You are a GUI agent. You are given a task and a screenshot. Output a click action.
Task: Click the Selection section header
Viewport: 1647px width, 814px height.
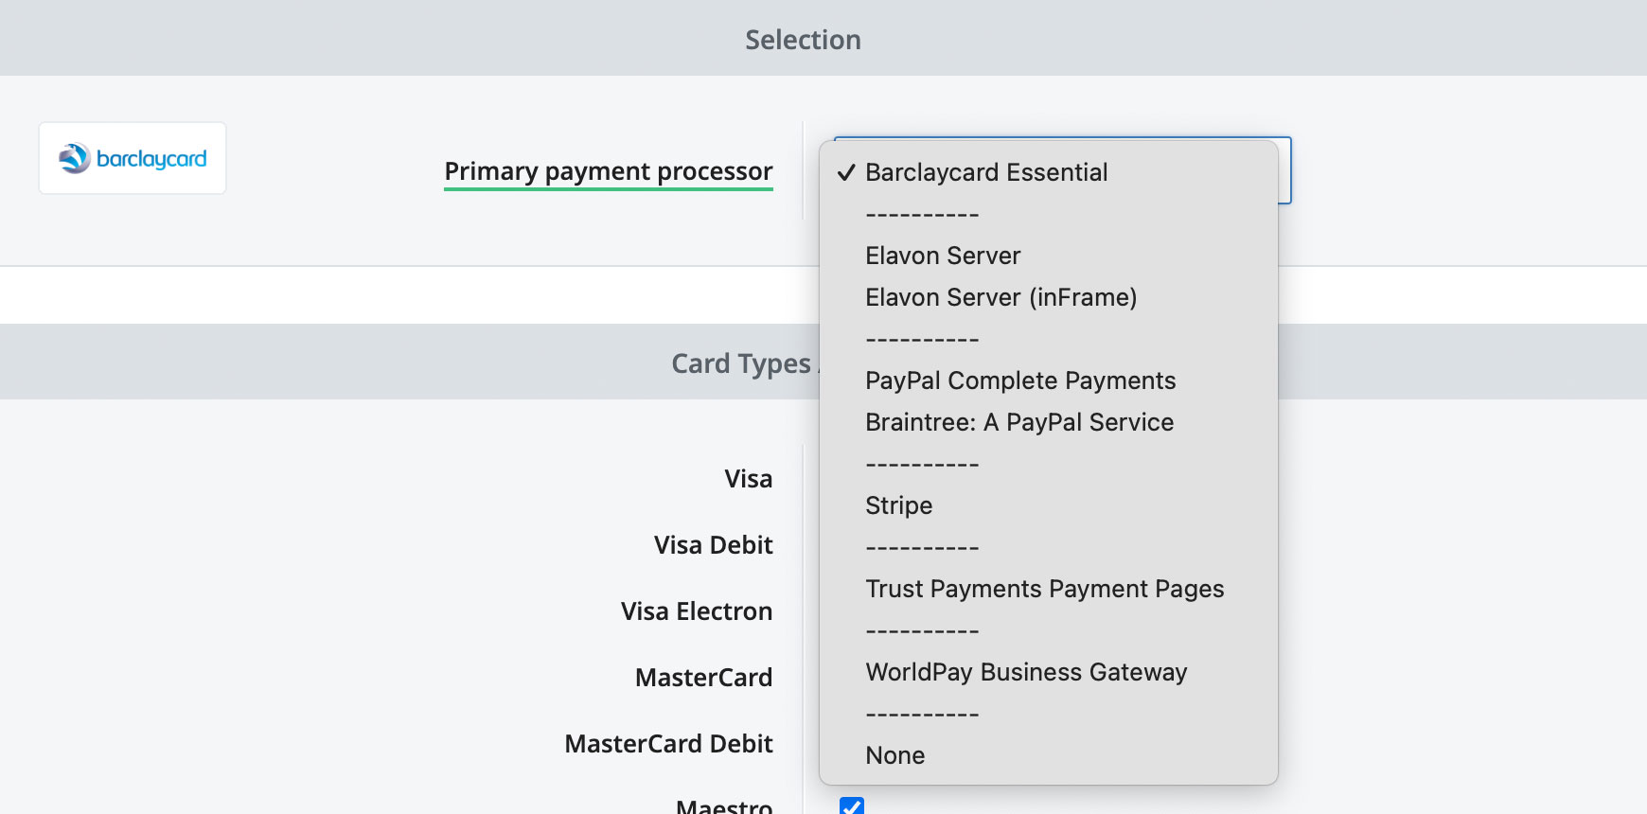pos(803,40)
